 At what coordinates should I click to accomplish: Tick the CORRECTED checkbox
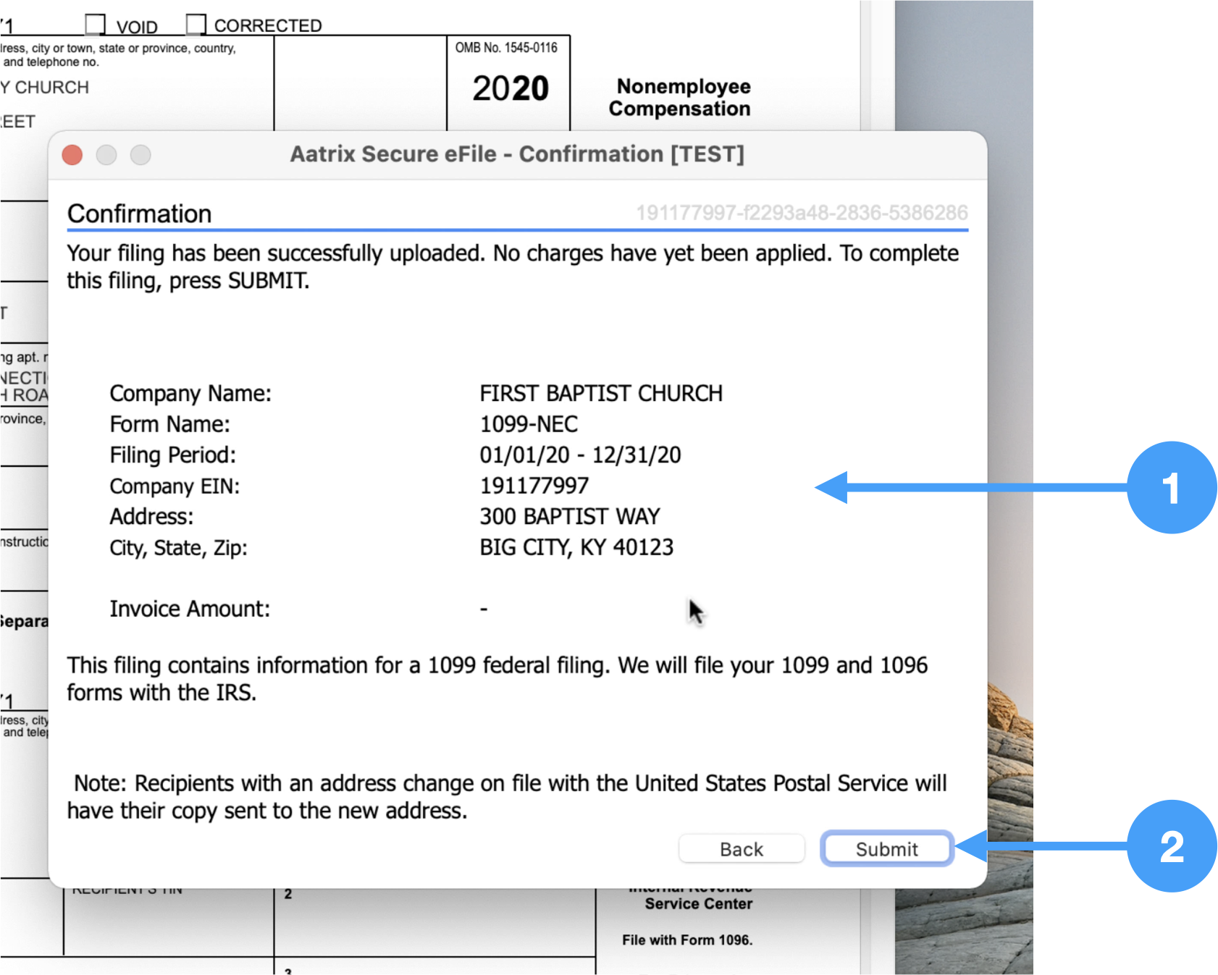[x=196, y=24]
